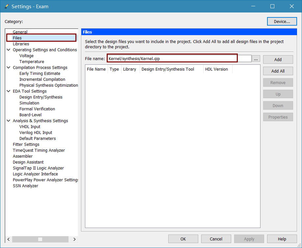Open TimeQuest Timing Analyzer settings
This screenshot has width=302, height=248.
39,150
